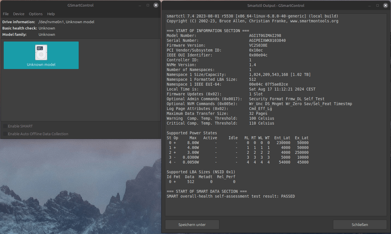This screenshot has height=234, width=391.
Task: Click the IEEE OUI Identifier value 0x00e04c
Action: pos(258,55)
